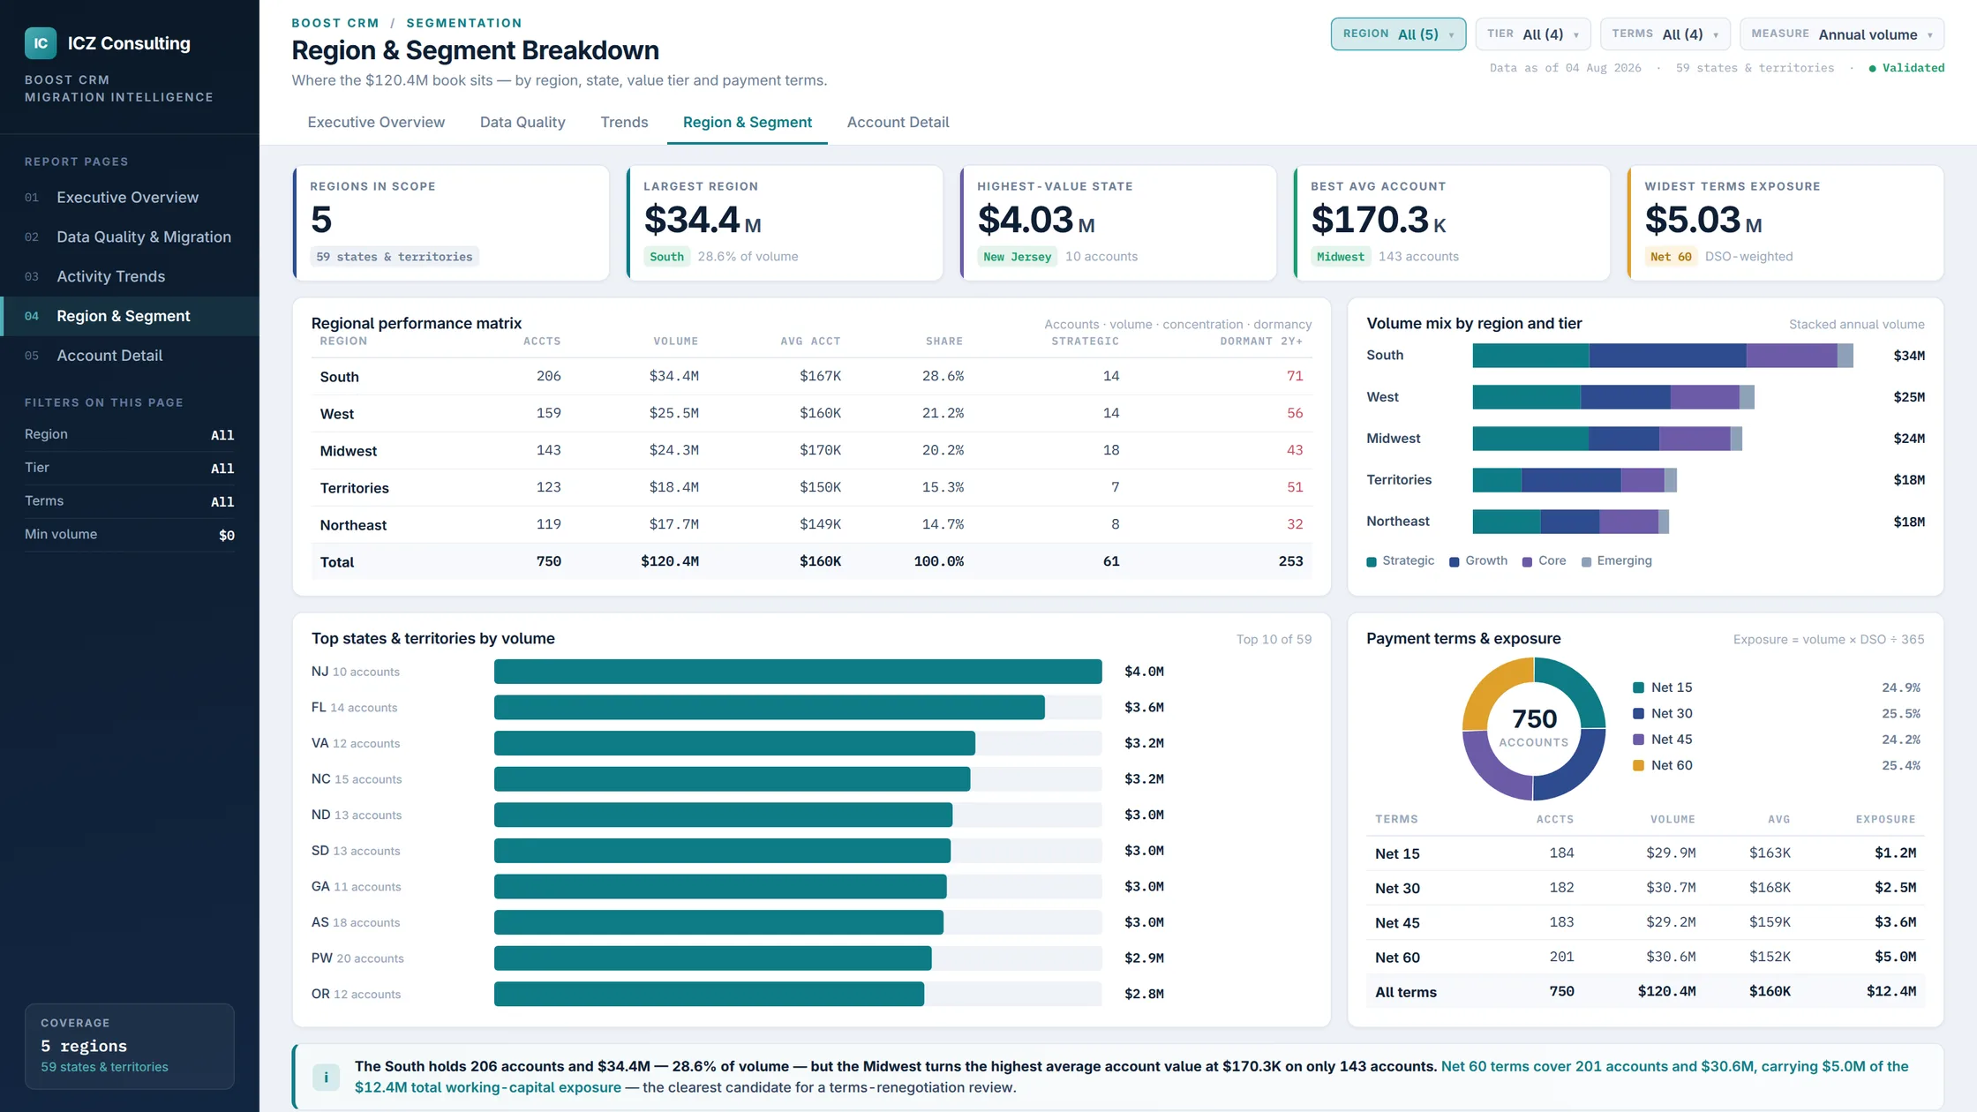This screenshot has height=1112, width=1977.
Task: Click the Top 10 of 59 label
Action: pyautogui.click(x=1274, y=640)
